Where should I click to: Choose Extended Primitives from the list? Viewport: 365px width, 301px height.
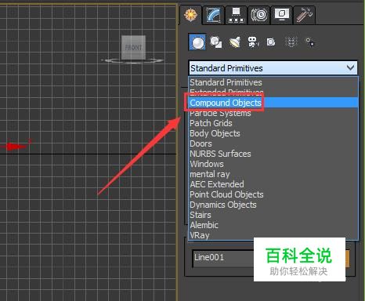point(273,92)
